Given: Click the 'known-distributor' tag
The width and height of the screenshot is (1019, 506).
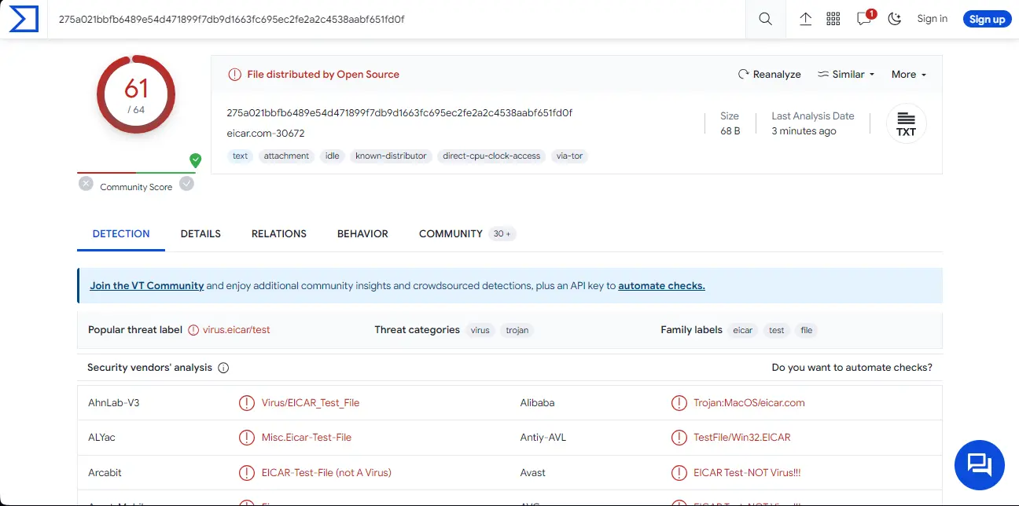Looking at the screenshot, I should (x=391, y=156).
